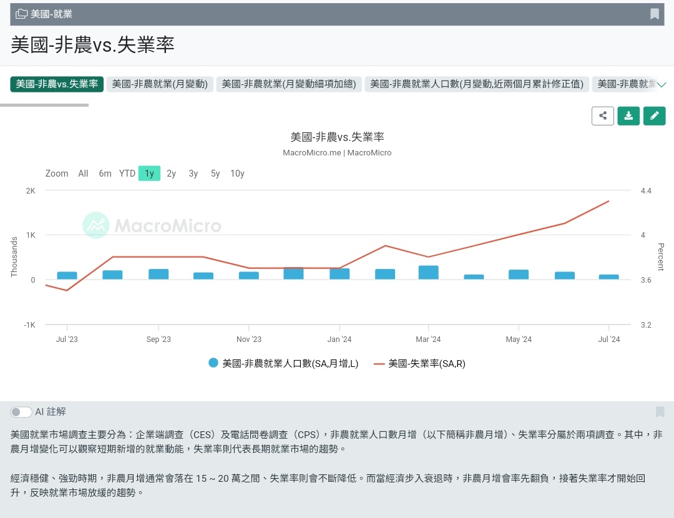
Task: Select the YTD zoom range
Action: pyautogui.click(x=127, y=173)
